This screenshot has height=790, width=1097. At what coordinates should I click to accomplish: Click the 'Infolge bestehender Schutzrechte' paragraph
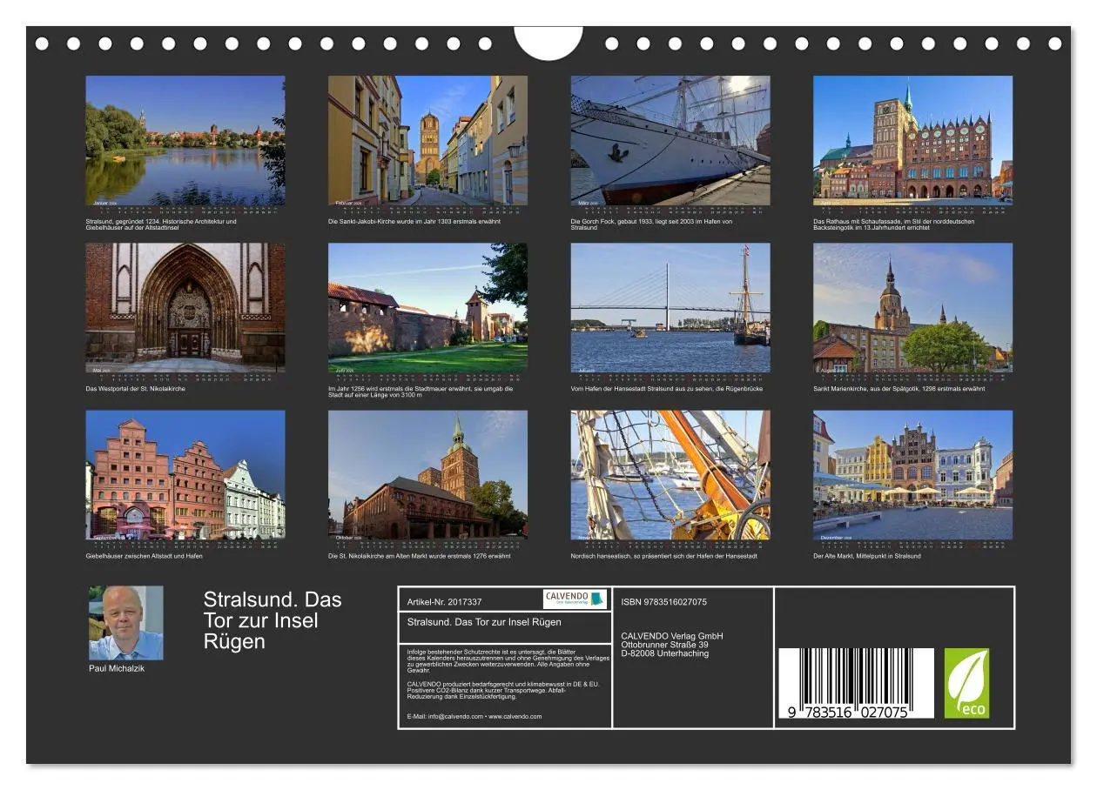coord(508,660)
